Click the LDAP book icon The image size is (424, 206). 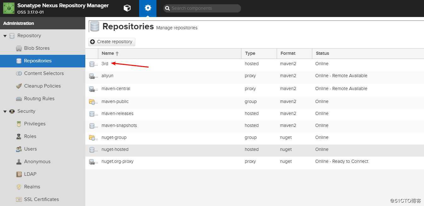point(19,174)
